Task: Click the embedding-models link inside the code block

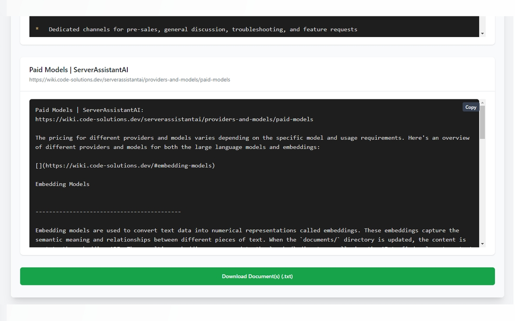Action: tap(125, 165)
